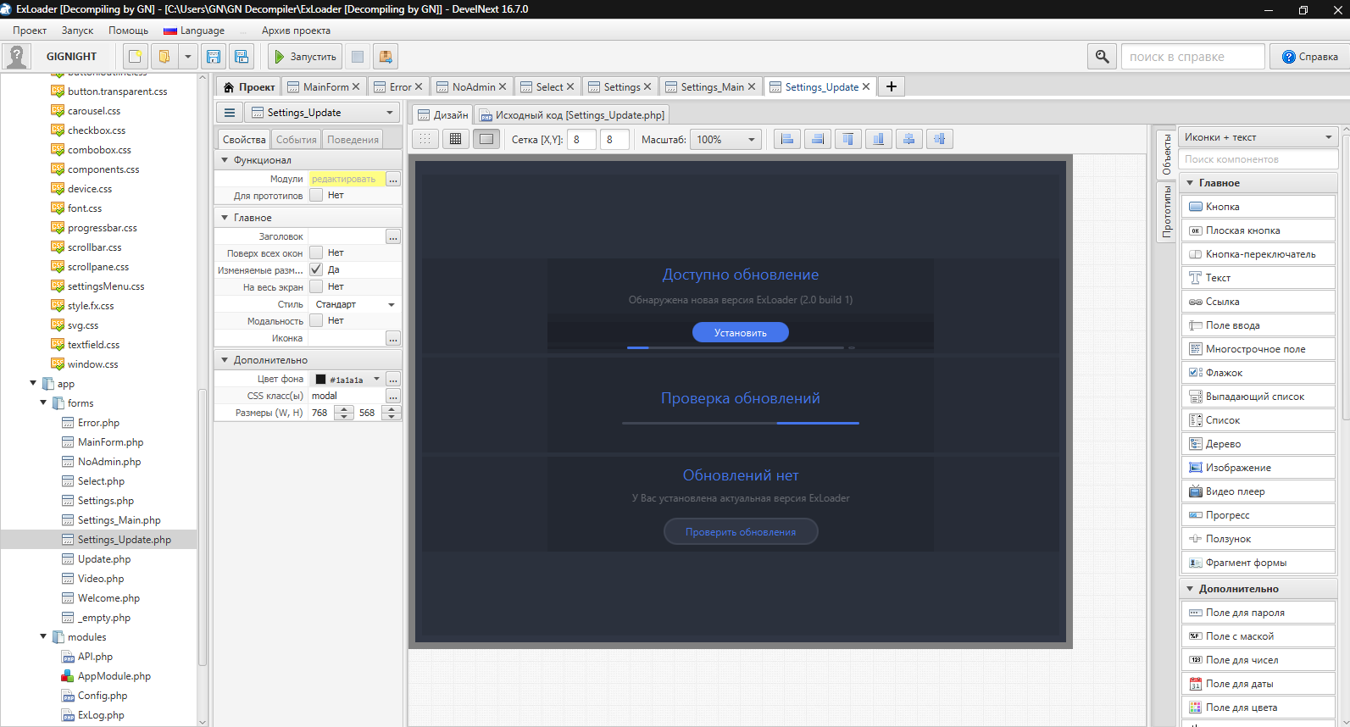Click the new project icon in toolbar
This screenshot has width=1350, height=727.
(x=136, y=57)
